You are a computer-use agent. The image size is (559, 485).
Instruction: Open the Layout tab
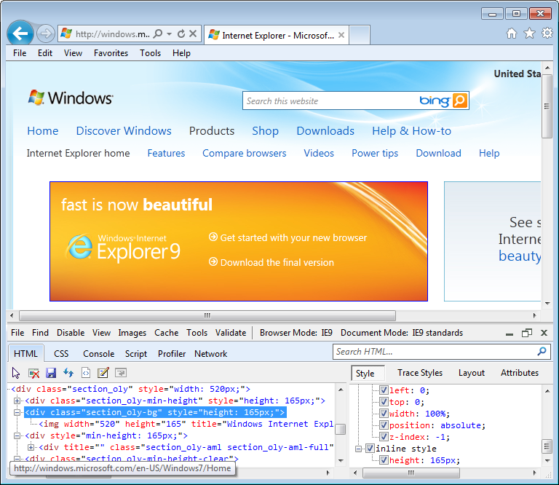click(472, 373)
